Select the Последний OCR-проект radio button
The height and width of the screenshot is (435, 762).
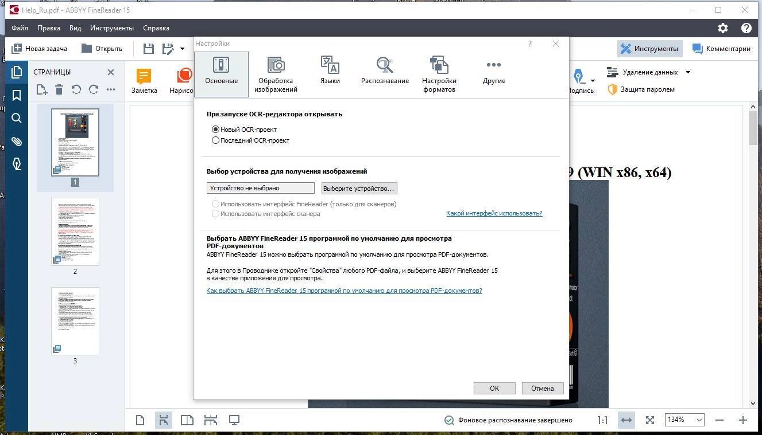pyautogui.click(x=251, y=140)
